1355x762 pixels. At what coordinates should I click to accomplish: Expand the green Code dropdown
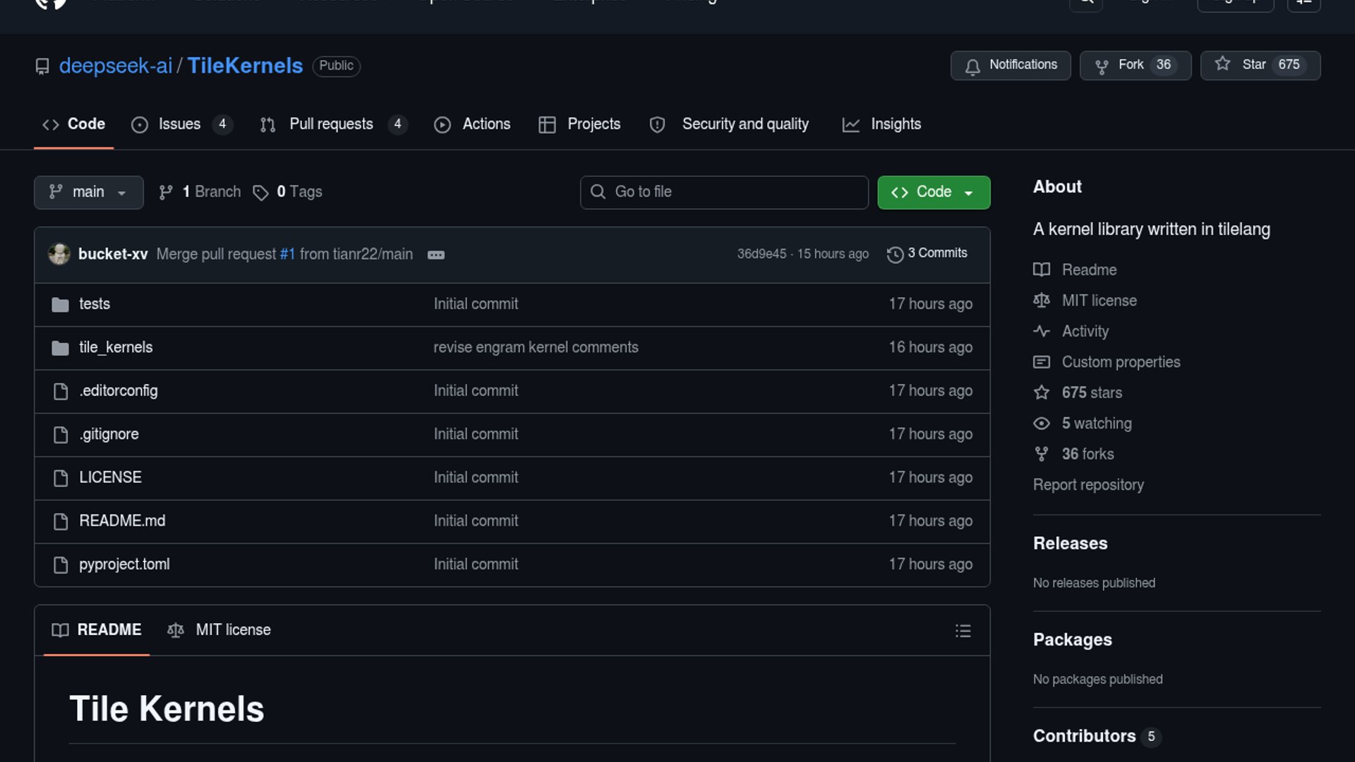[x=933, y=193]
